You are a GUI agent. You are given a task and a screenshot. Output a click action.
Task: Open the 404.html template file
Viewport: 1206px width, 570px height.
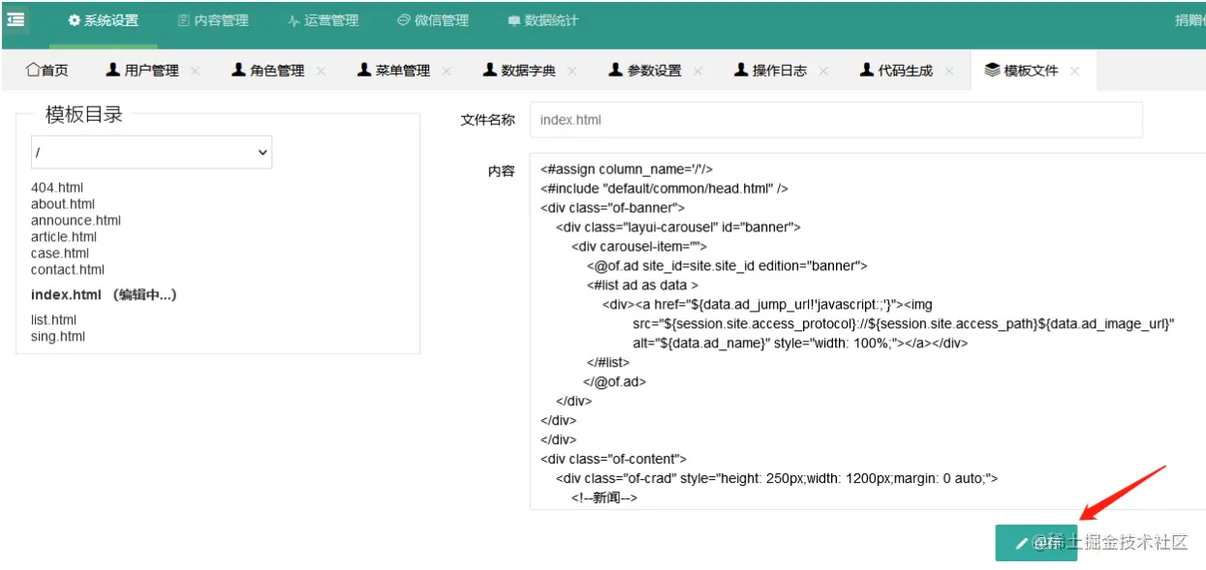(57, 188)
